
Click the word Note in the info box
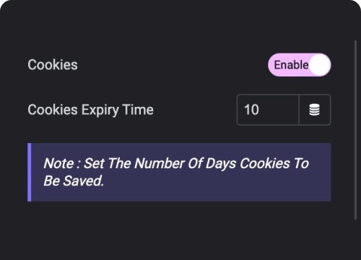[x=58, y=163]
